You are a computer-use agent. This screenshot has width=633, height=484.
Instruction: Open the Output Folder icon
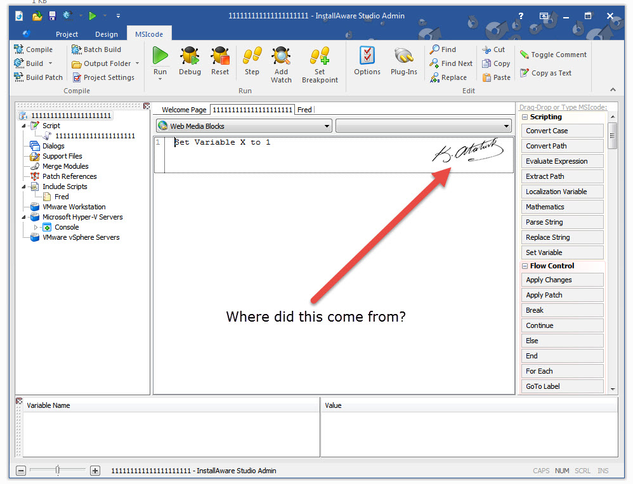76,64
